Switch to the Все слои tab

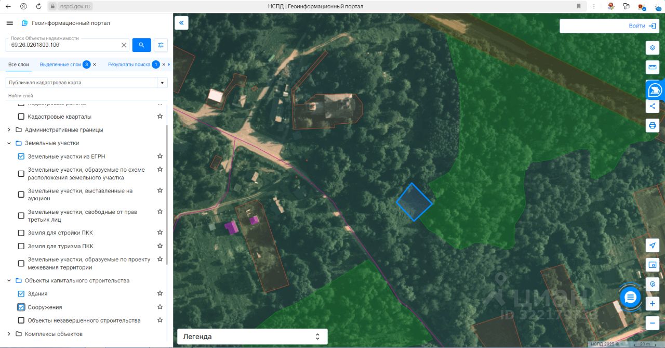[x=19, y=65]
